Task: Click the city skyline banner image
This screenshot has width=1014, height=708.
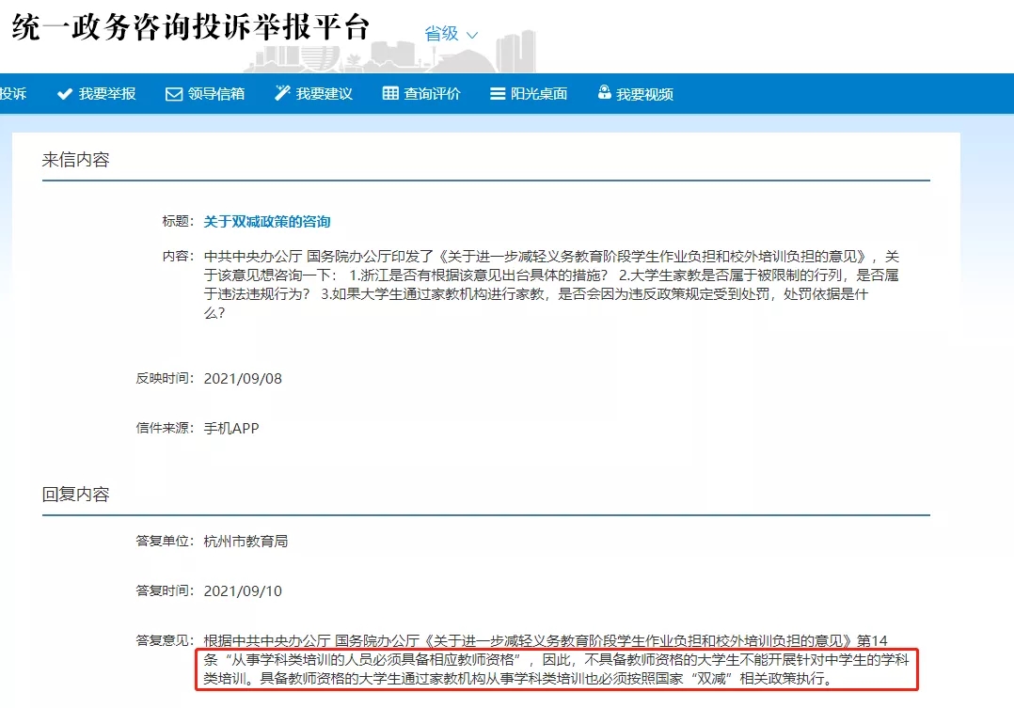Action: 390,52
